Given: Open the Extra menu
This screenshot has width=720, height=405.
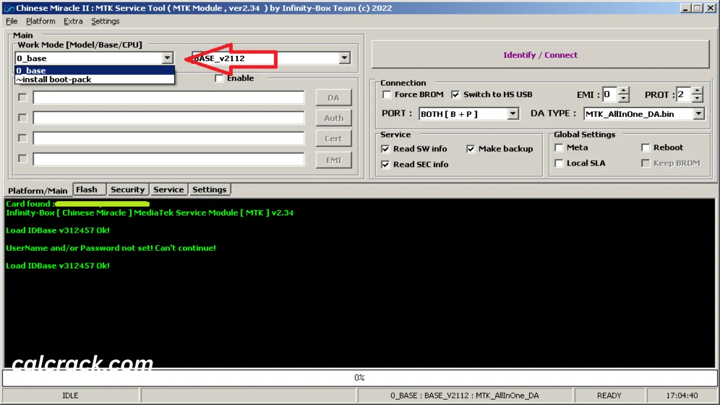Looking at the screenshot, I should pos(73,21).
